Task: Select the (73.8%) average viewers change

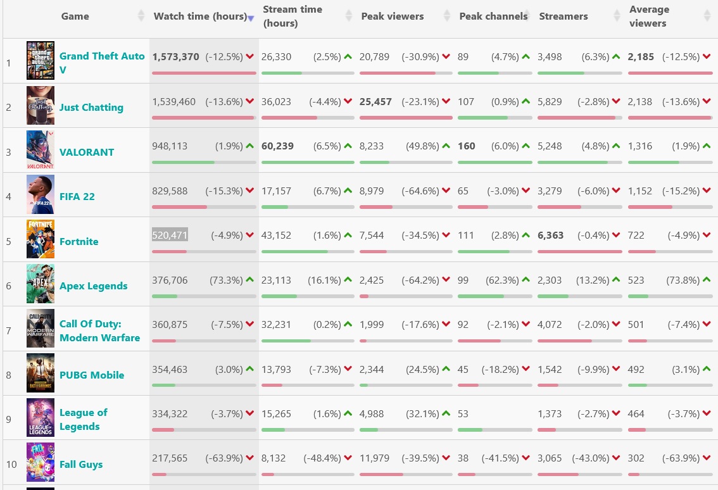Action: (x=683, y=280)
